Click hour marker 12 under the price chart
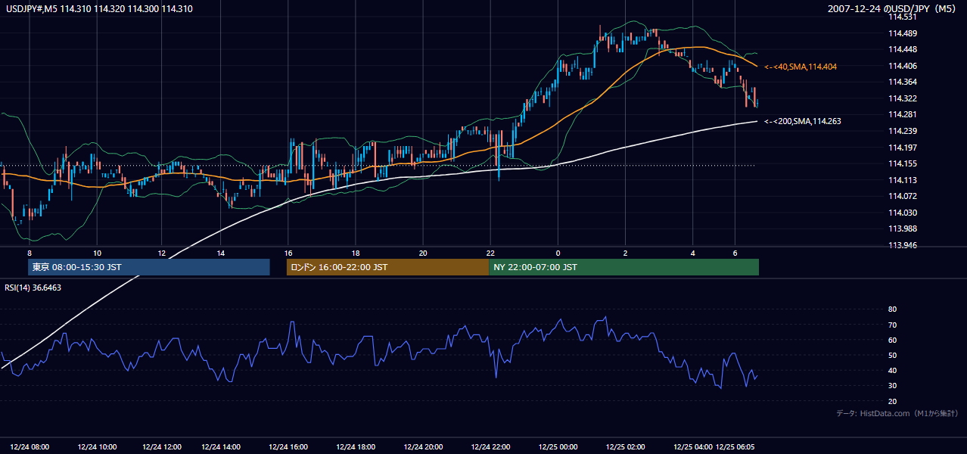Screen dimensions: 967x454 point(161,253)
